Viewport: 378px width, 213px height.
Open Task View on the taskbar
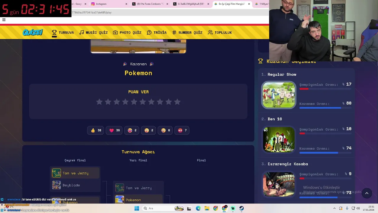click(189, 208)
